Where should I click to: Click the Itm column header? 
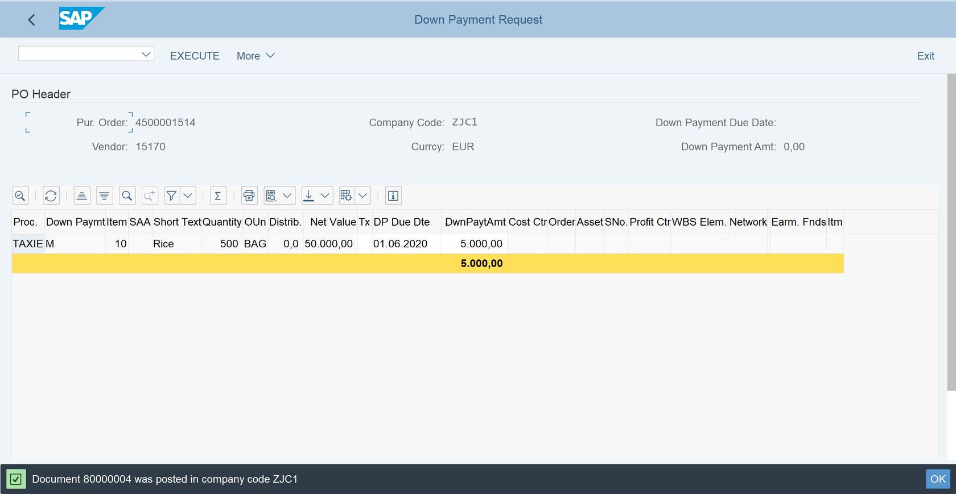835,222
